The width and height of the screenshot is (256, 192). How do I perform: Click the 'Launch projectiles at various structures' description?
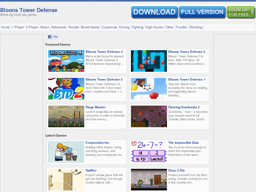[x=105, y=116]
